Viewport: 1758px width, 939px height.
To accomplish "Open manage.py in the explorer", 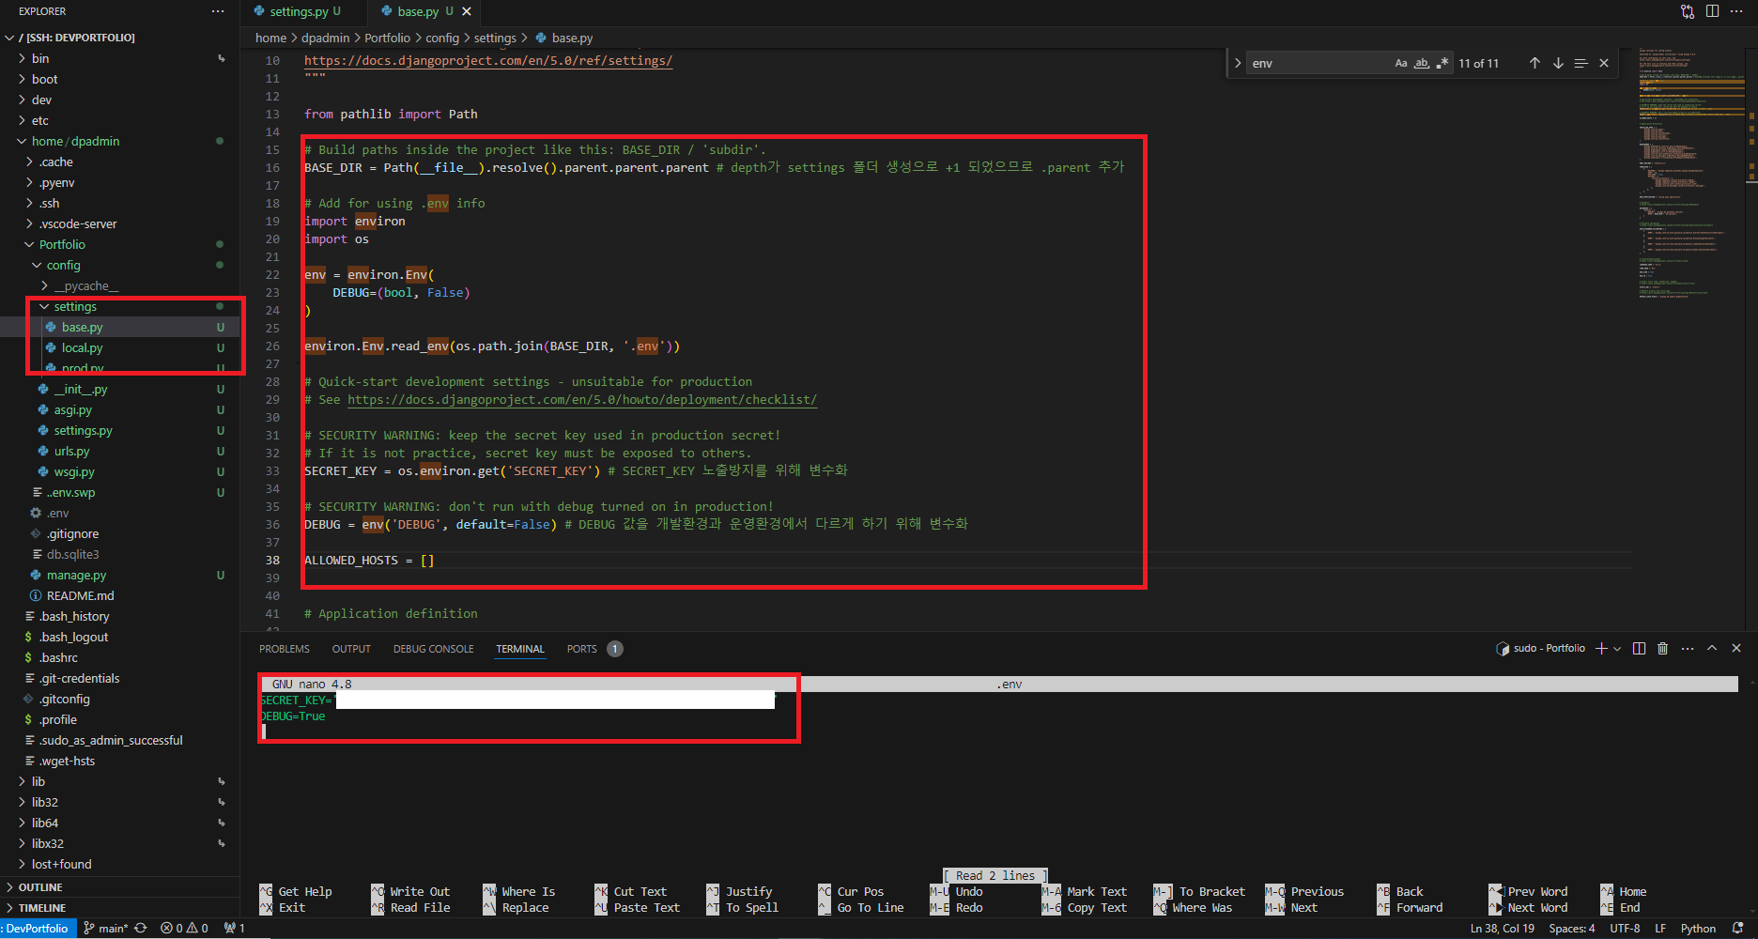I will click(x=76, y=575).
